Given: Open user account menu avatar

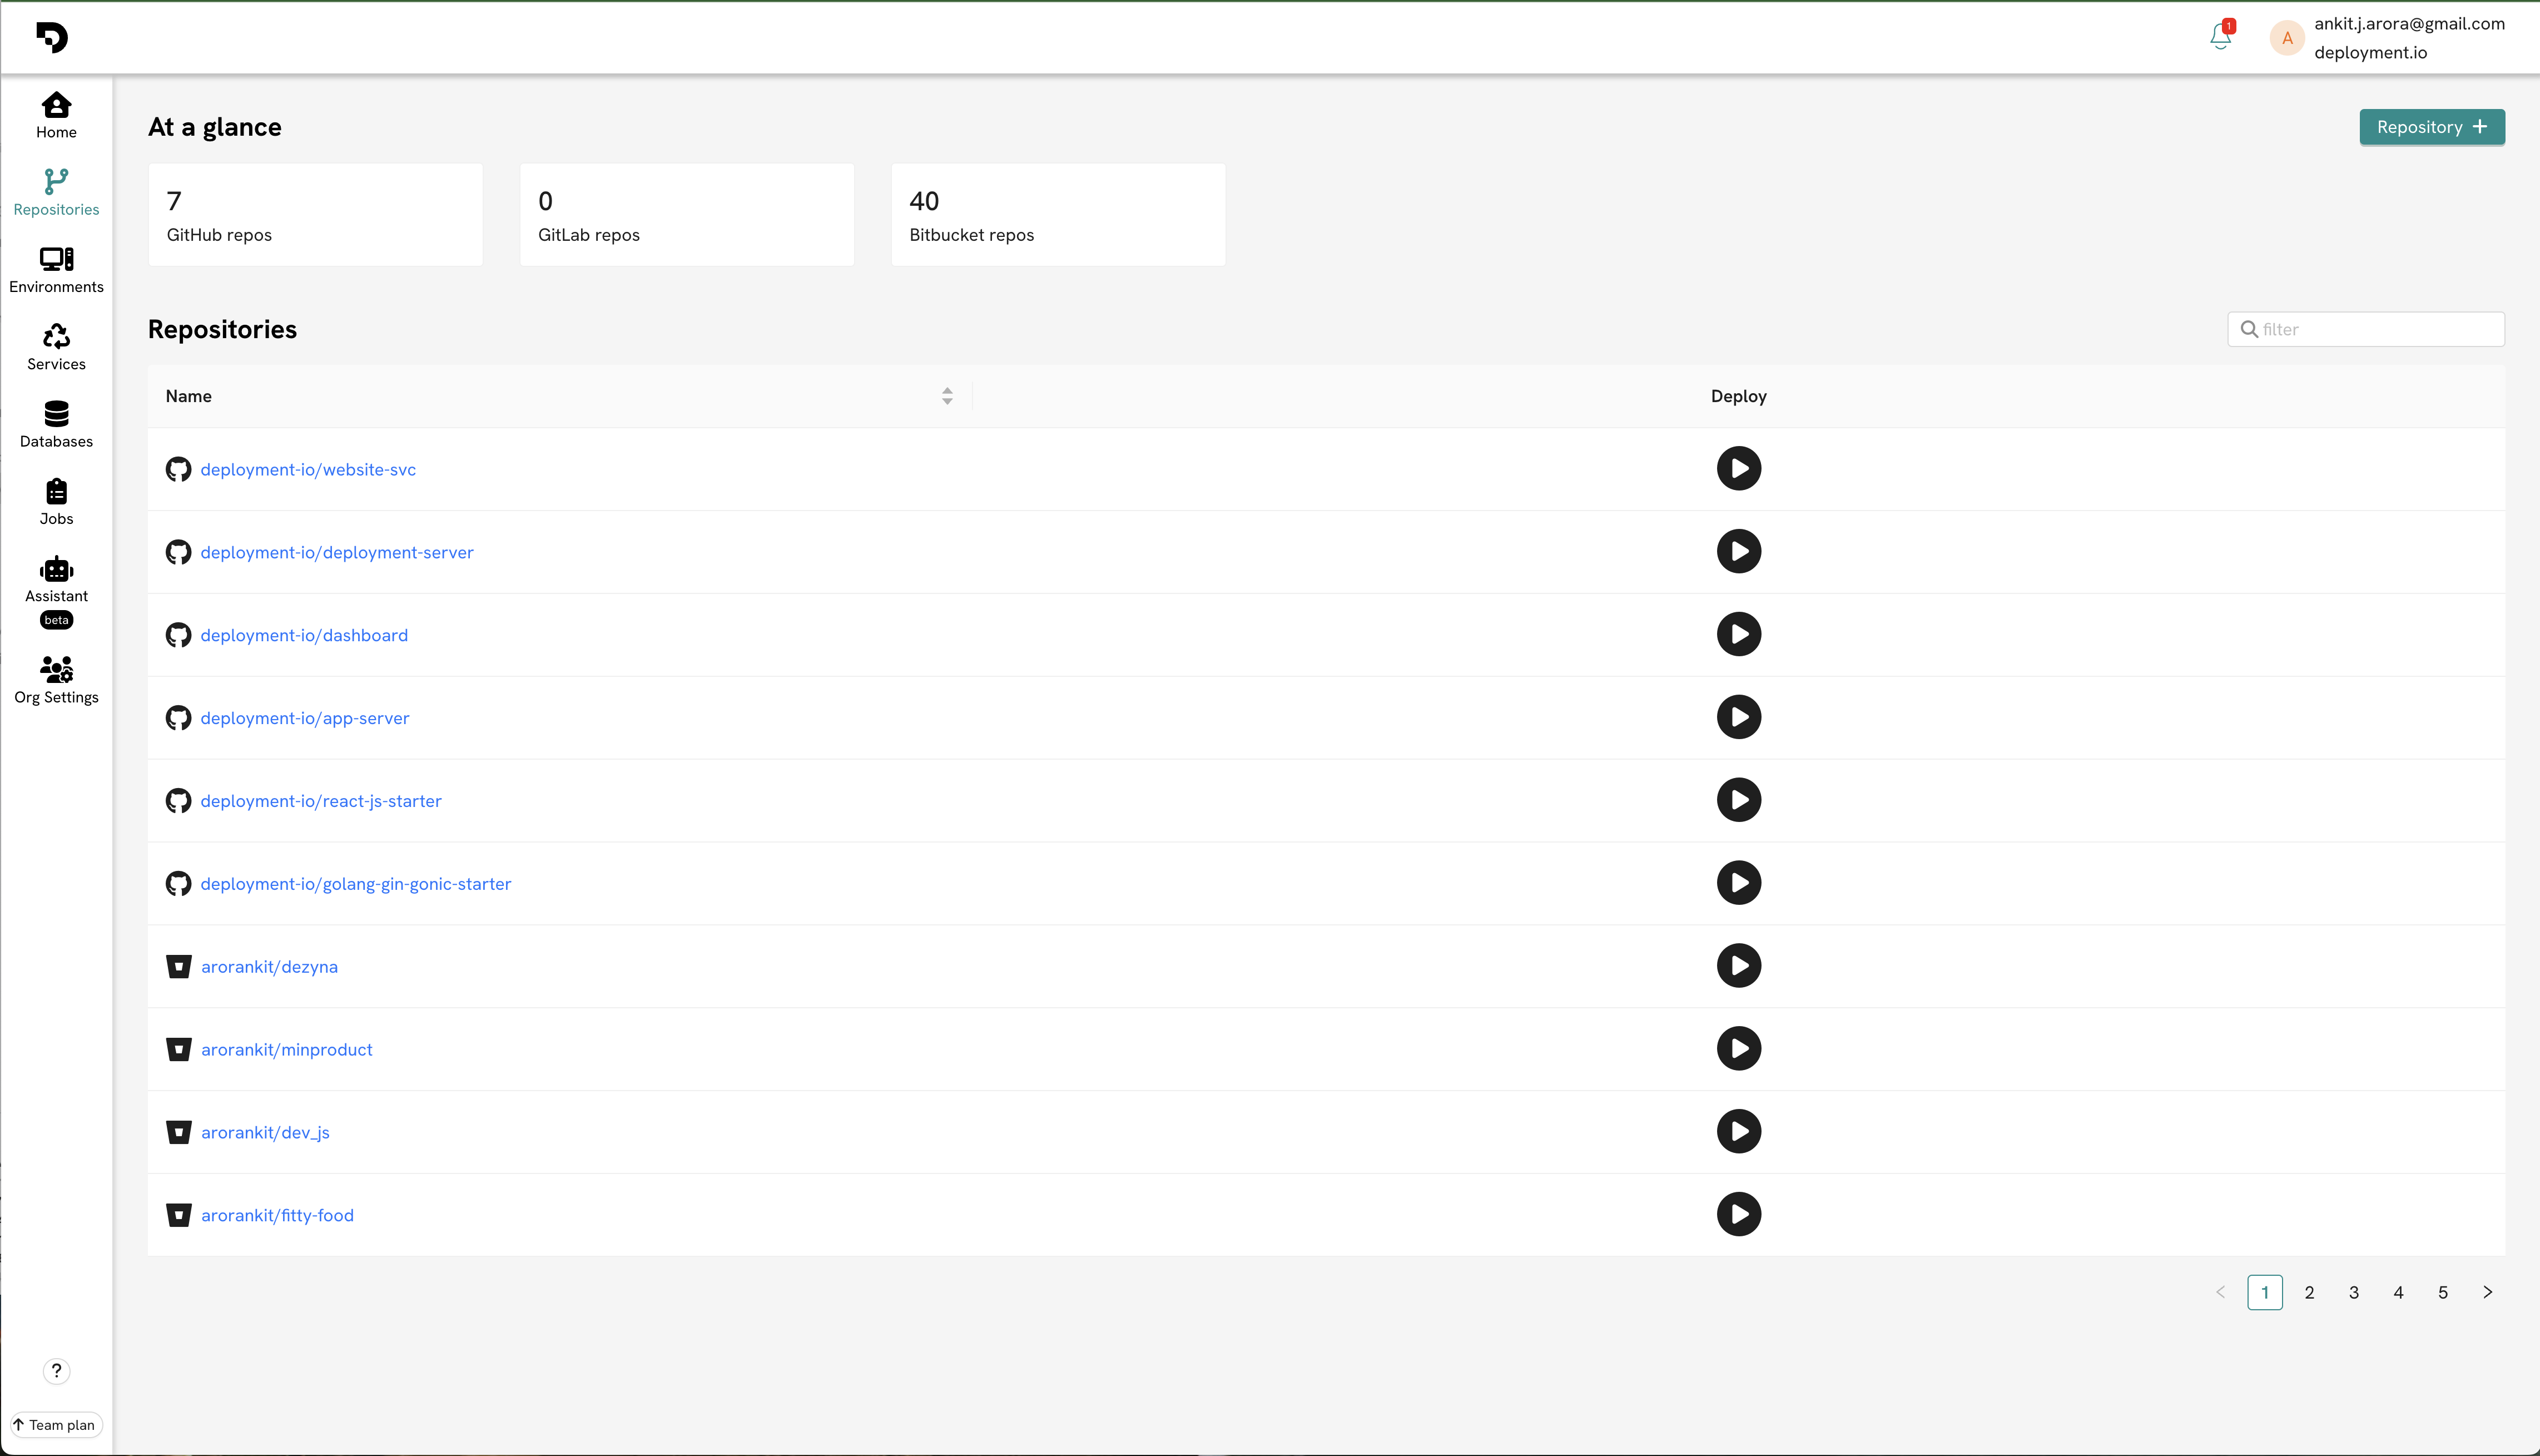Looking at the screenshot, I should (2287, 38).
